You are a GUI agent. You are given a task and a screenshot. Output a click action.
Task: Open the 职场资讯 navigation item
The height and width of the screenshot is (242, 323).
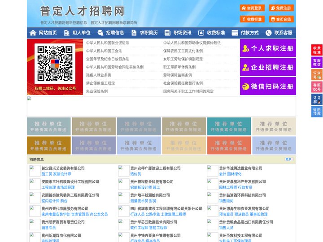(182, 33)
